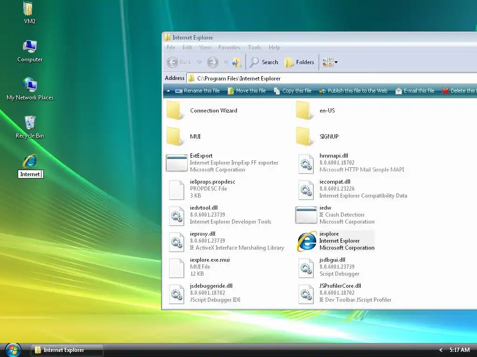Select the ExtExport application icon
Image resolution: width=477 pixels, height=357 pixels.
click(177, 163)
